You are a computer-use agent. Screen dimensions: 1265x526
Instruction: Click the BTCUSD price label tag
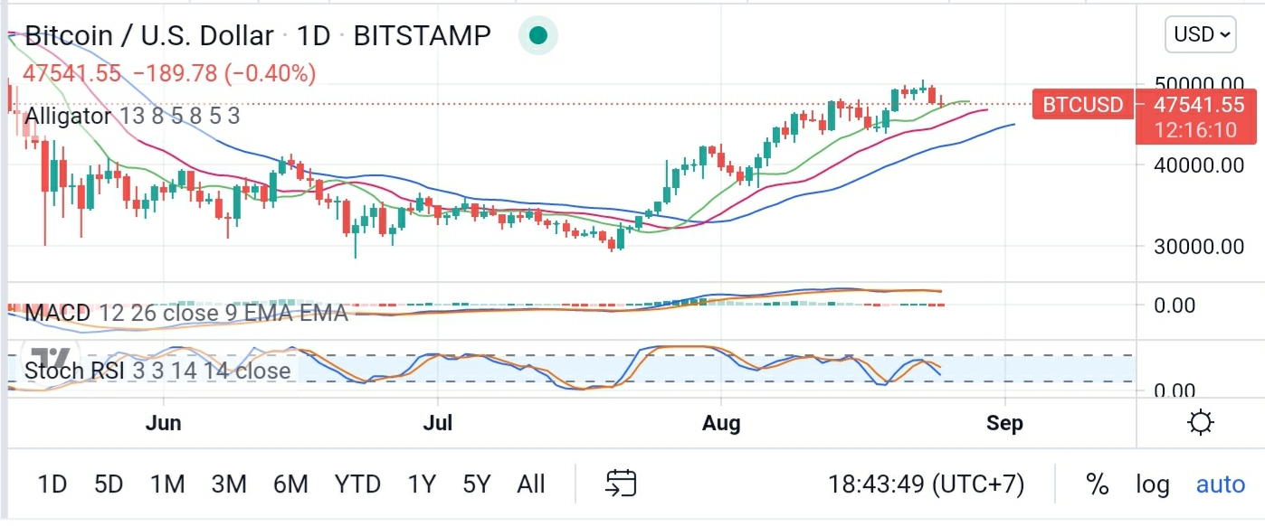click(x=1083, y=105)
